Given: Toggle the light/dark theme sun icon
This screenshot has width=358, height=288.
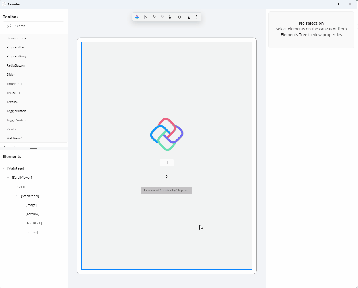Looking at the screenshot, I should pyautogui.click(x=179, y=17).
